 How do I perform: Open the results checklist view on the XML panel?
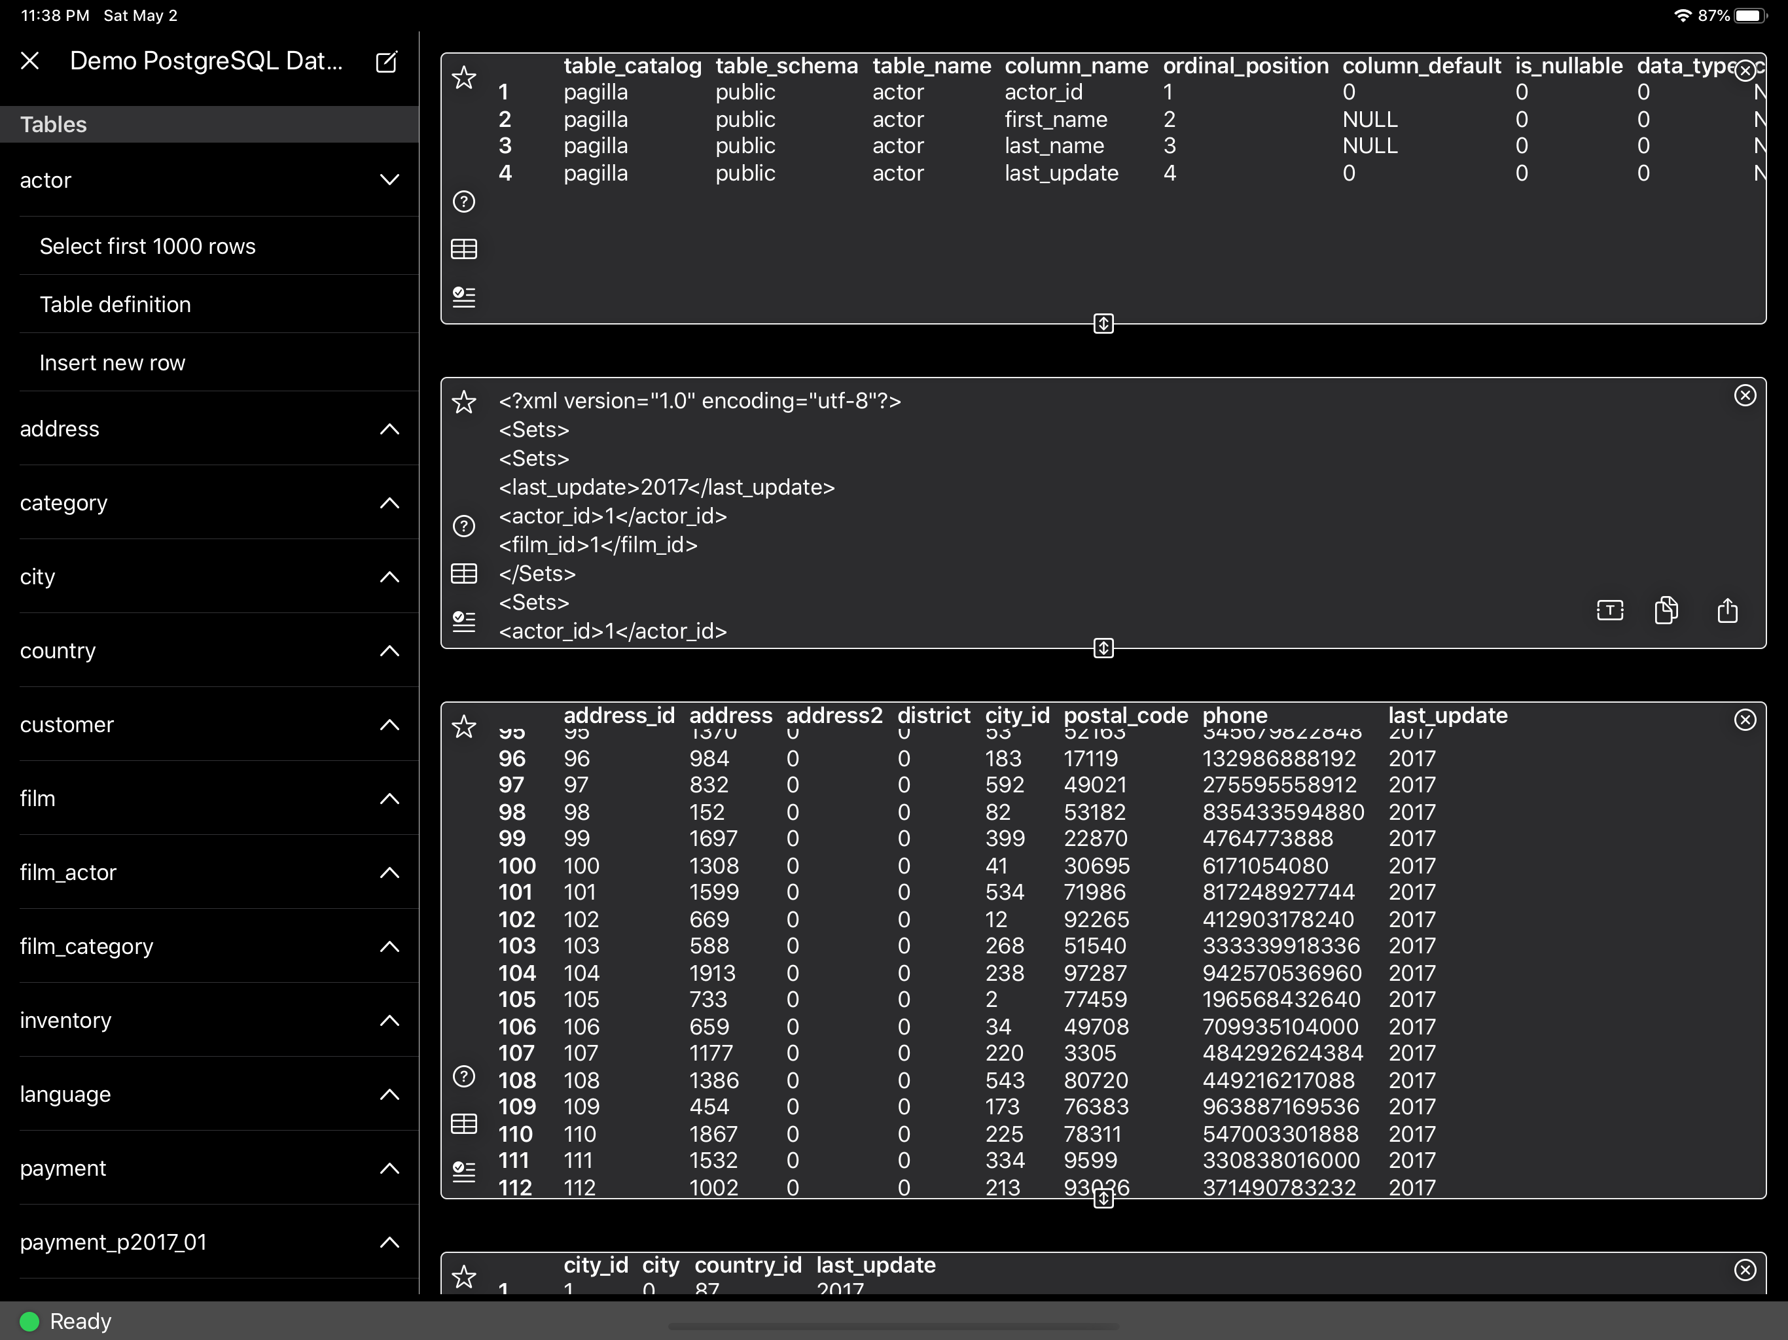(x=464, y=621)
